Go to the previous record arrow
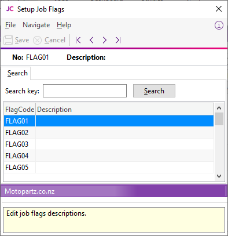The image size is (228, 236). 91,40
